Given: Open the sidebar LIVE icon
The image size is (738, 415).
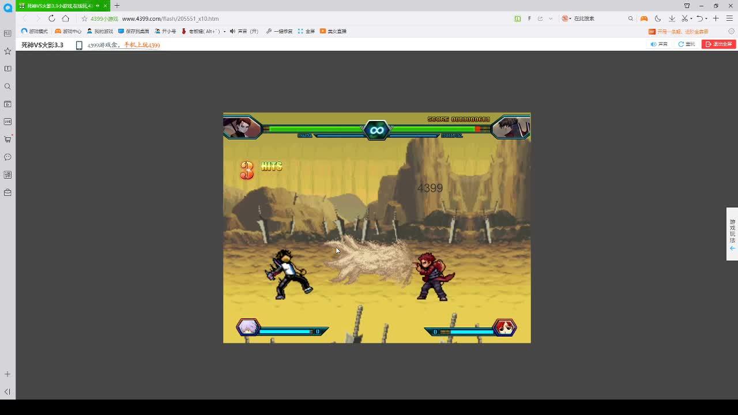Looking at the screenshot, I should [7, 122].
